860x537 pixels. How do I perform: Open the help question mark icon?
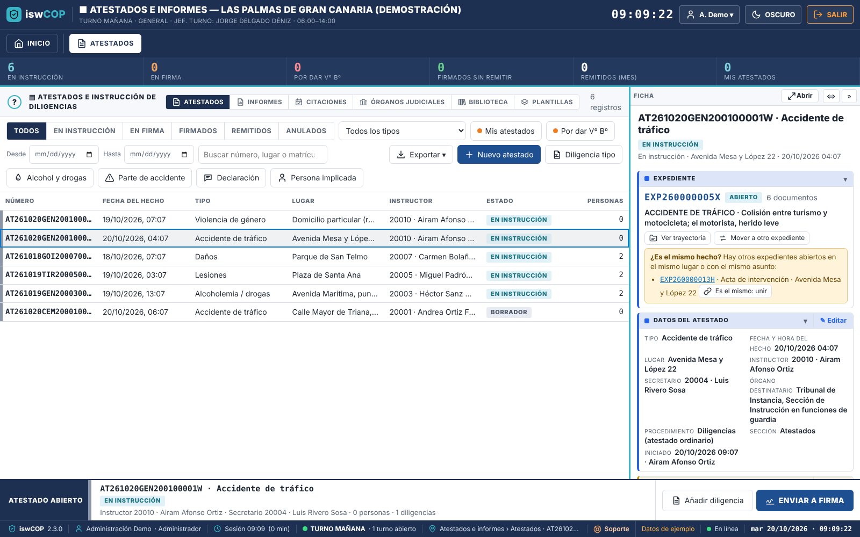point(15,102)
